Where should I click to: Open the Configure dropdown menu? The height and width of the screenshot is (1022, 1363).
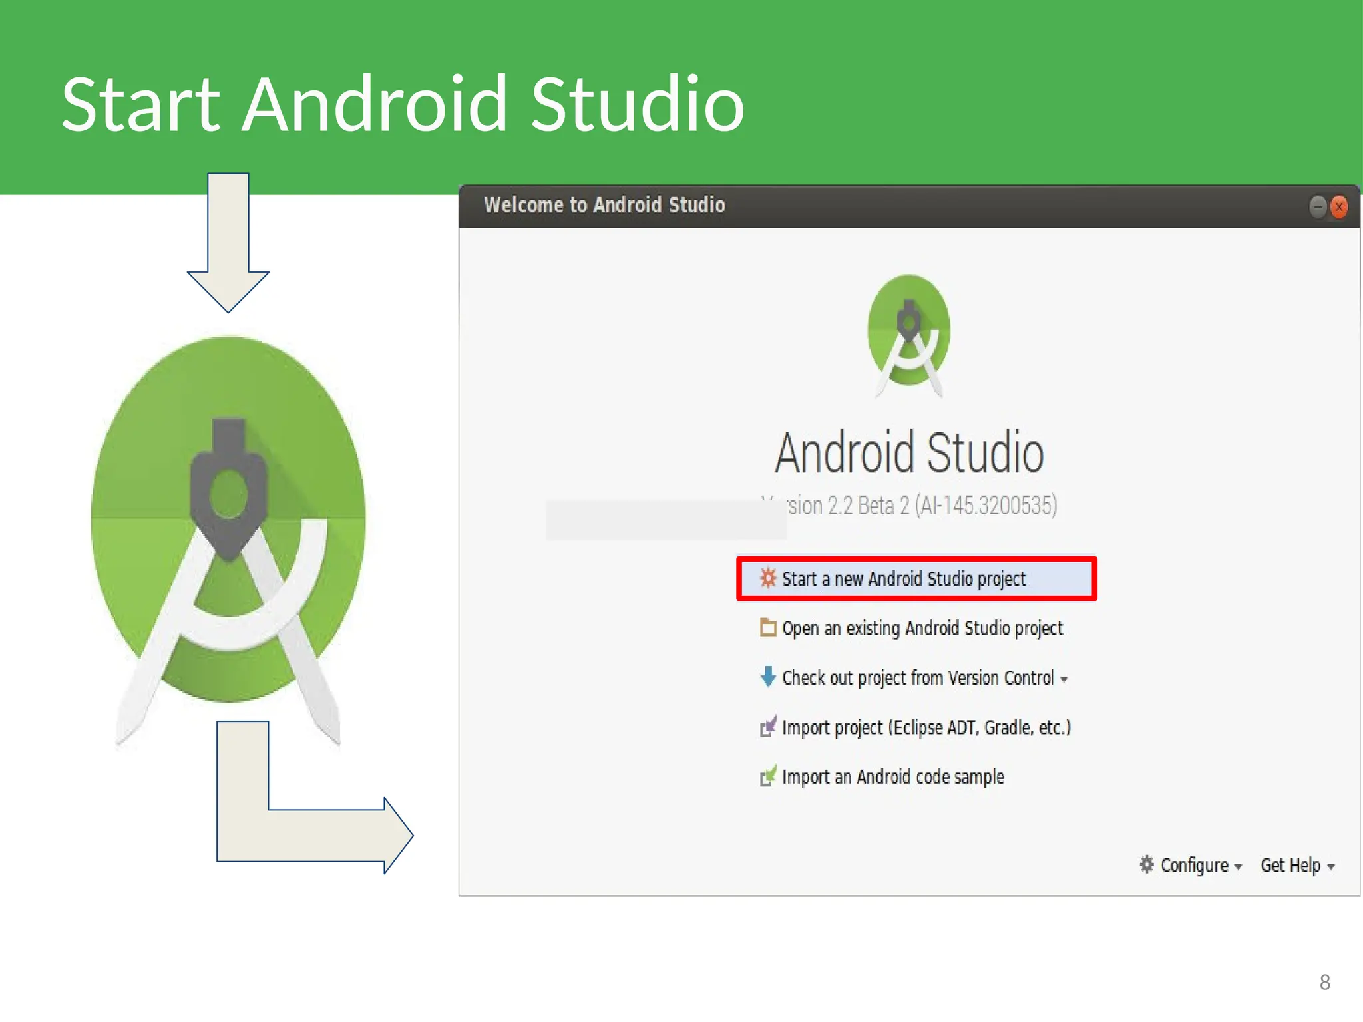[1191, 865]
